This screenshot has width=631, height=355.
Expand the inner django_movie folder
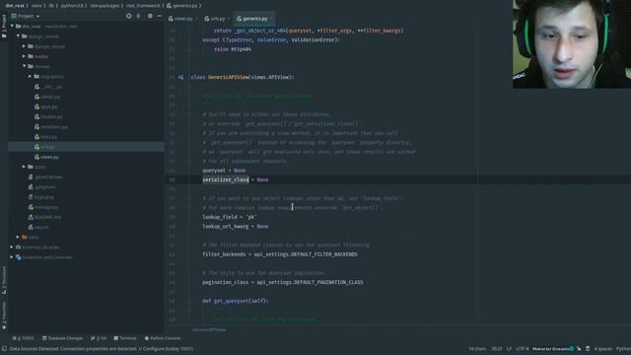click(x=24, y=46)
